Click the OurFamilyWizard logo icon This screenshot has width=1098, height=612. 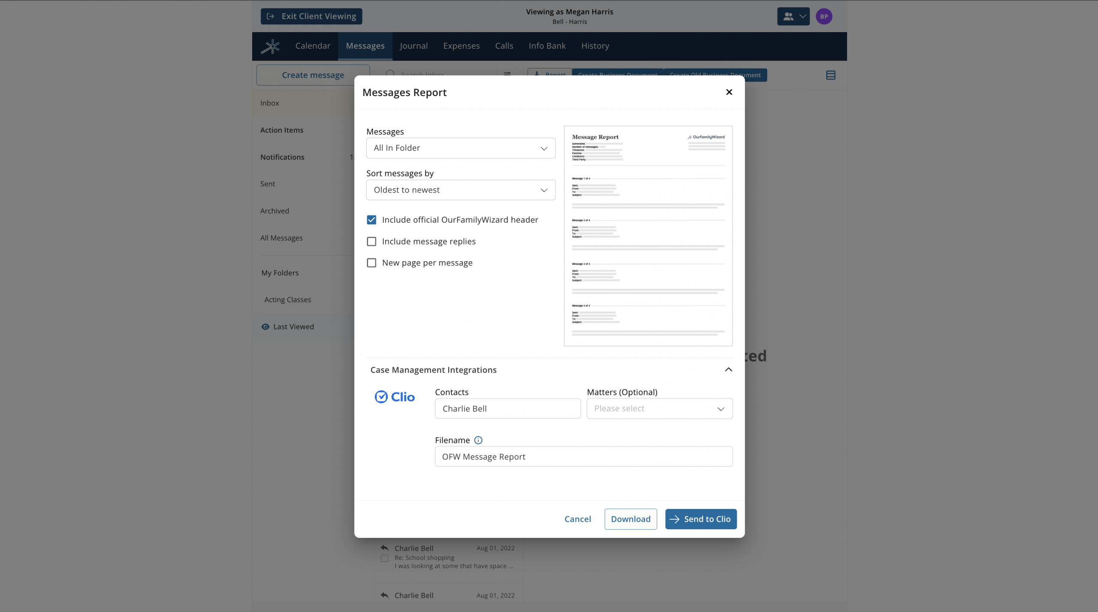[270, 46]
